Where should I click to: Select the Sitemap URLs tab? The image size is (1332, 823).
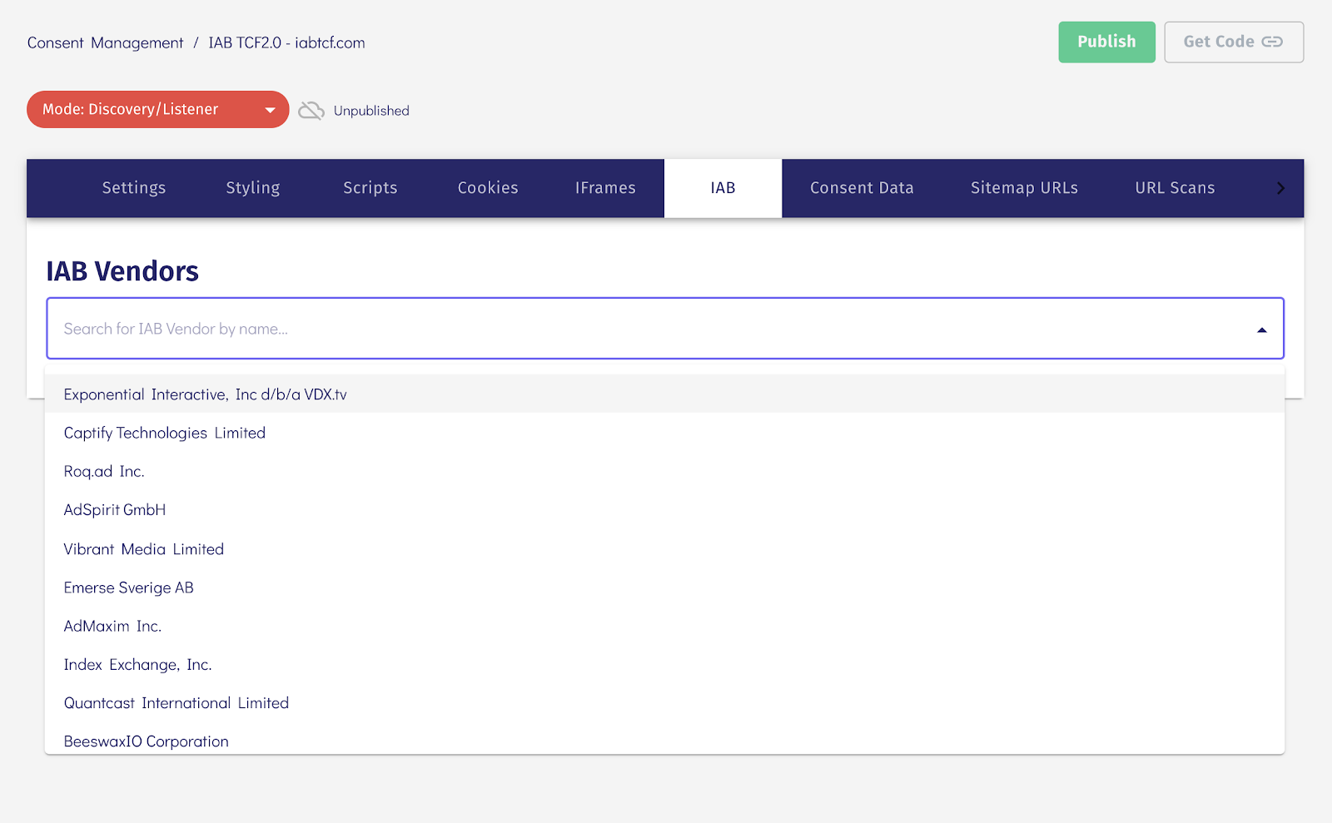(1023, 188)
